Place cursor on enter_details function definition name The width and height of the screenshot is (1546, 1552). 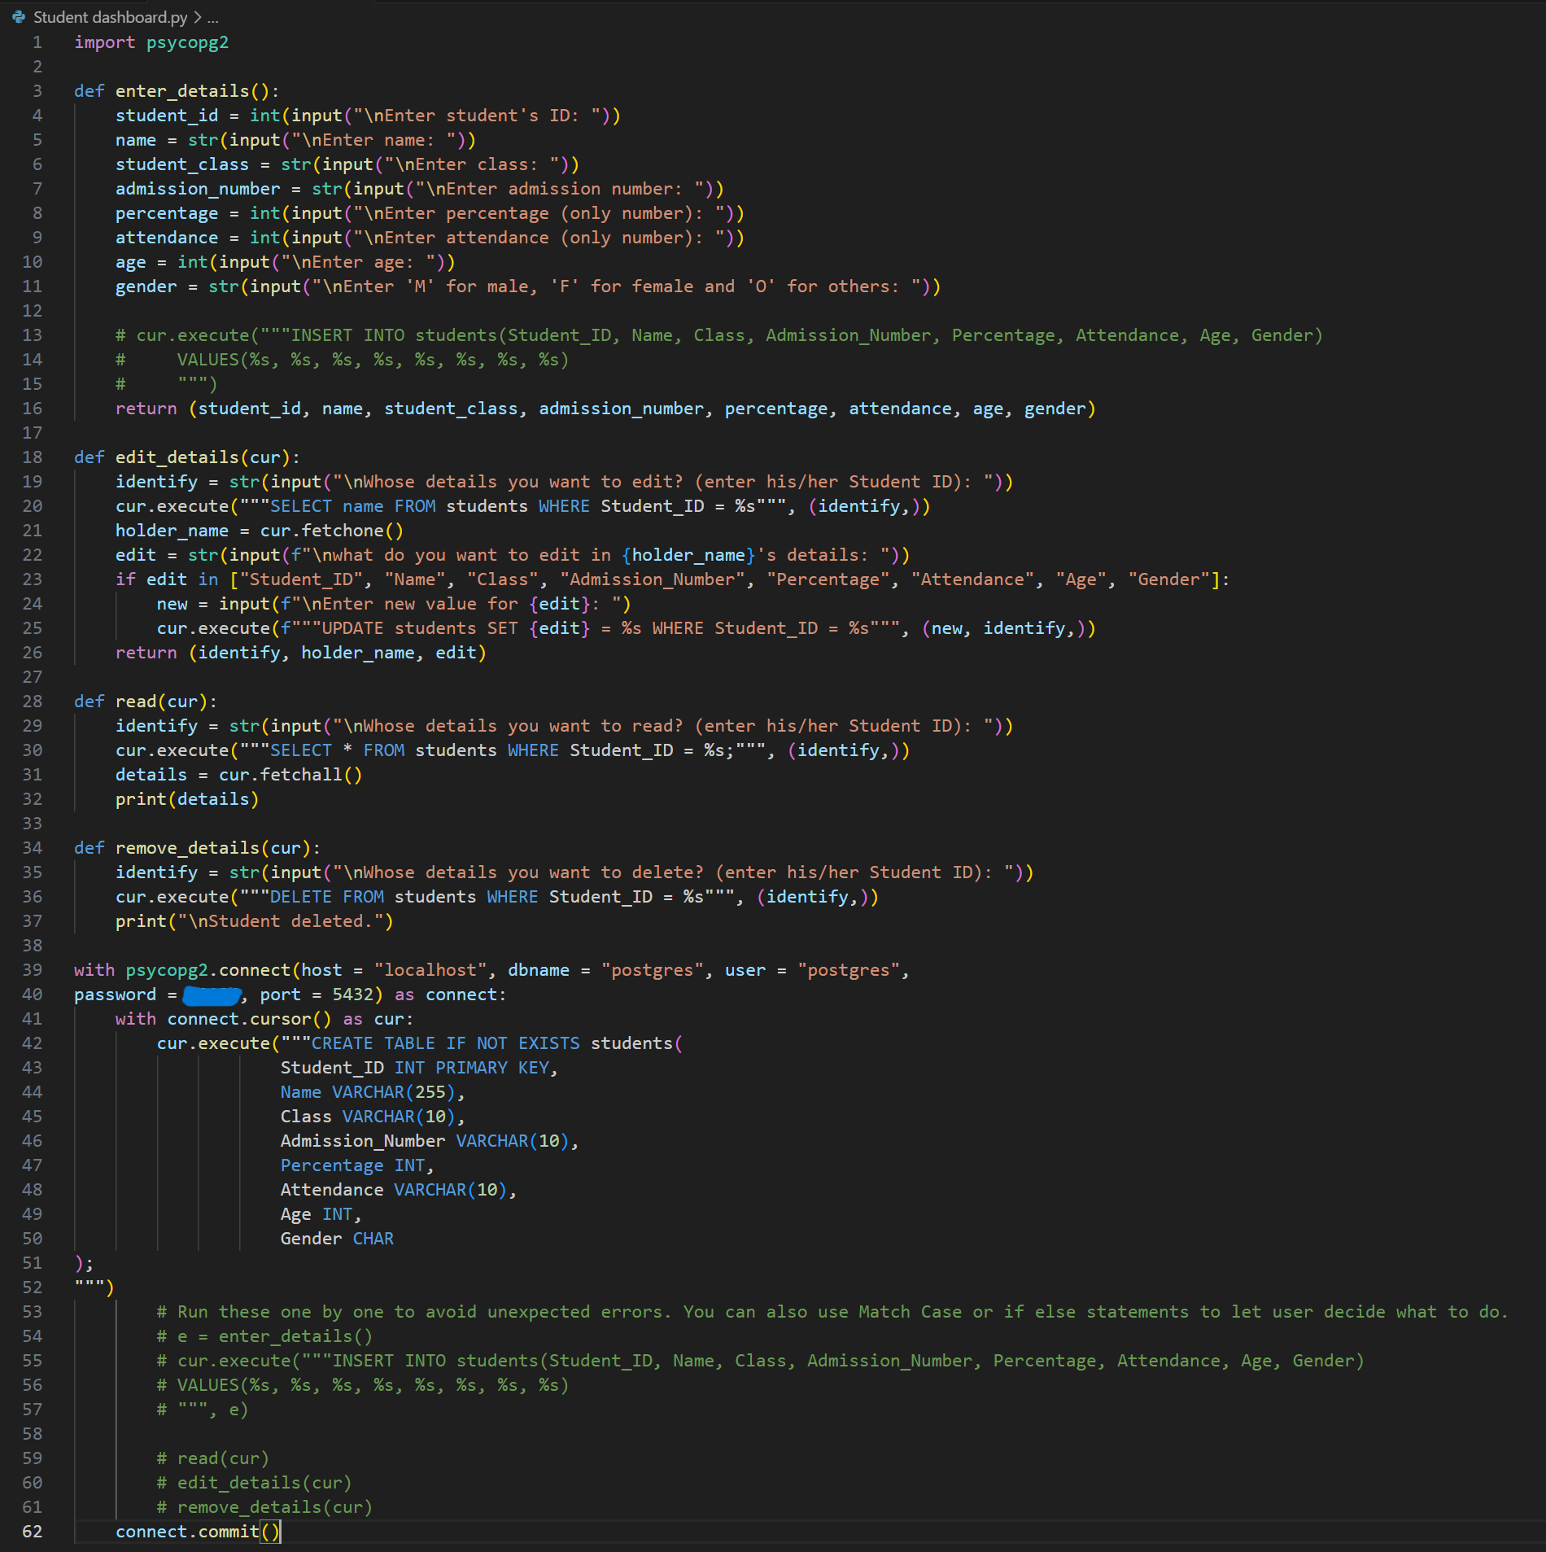(181, 91)
